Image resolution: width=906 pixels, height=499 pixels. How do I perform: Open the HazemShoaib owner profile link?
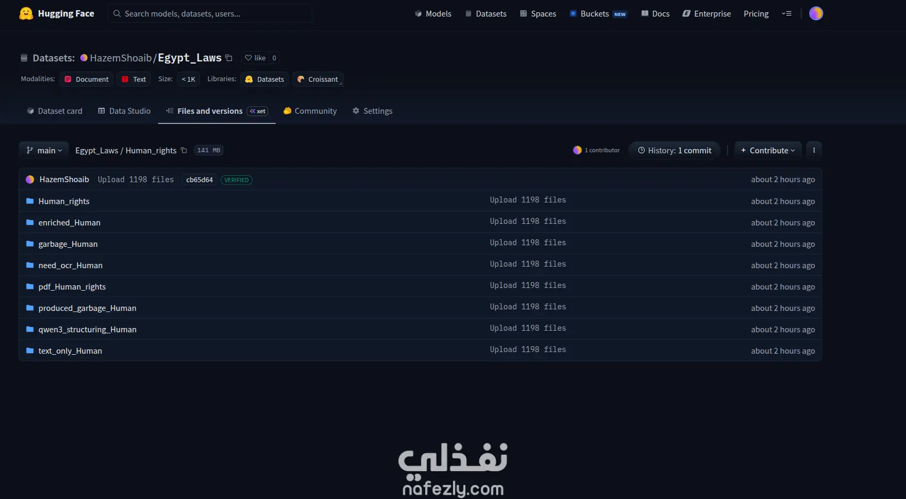click(121, 58)
